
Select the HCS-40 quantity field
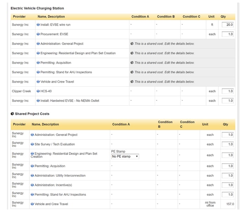(x=228, y=91)
